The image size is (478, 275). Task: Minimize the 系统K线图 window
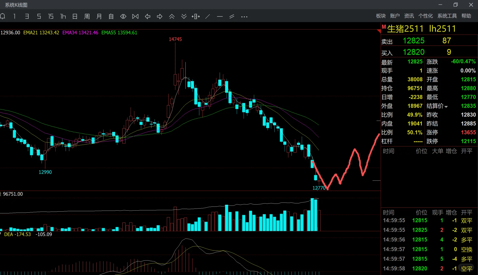click(x=440, y=5)
